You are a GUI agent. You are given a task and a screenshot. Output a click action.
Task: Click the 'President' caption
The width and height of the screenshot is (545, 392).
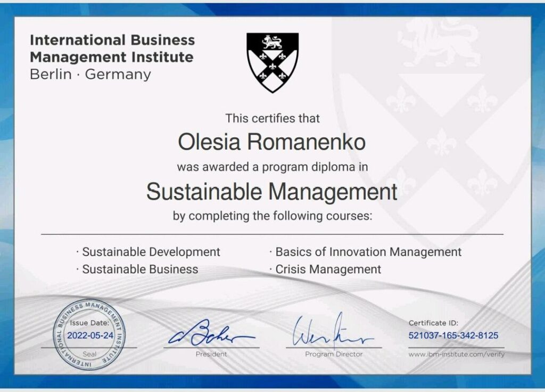[211, 354]
